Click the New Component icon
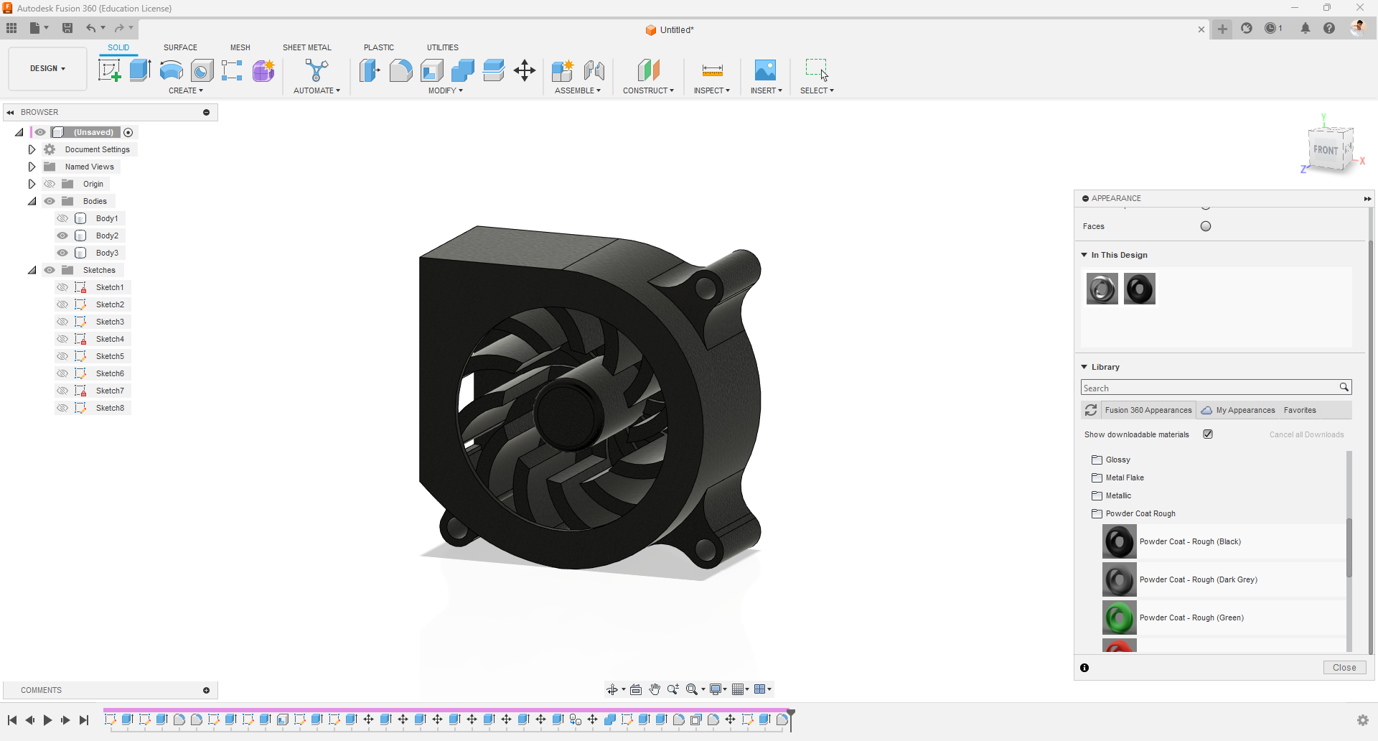 563,70
